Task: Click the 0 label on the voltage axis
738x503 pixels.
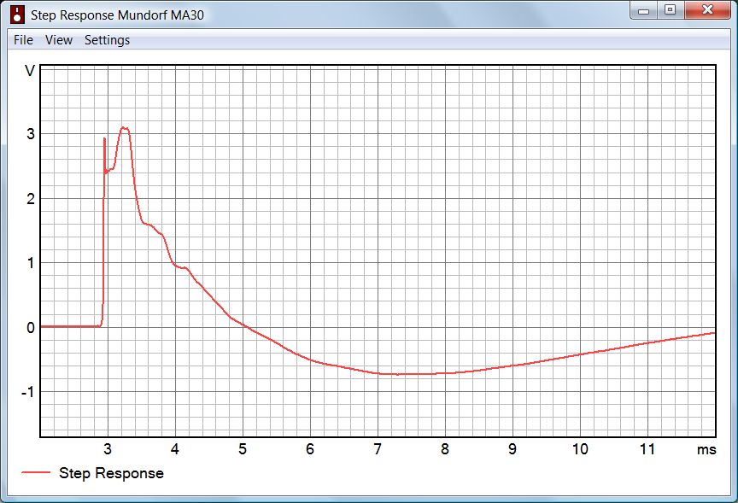Action: tap(31, 327)
